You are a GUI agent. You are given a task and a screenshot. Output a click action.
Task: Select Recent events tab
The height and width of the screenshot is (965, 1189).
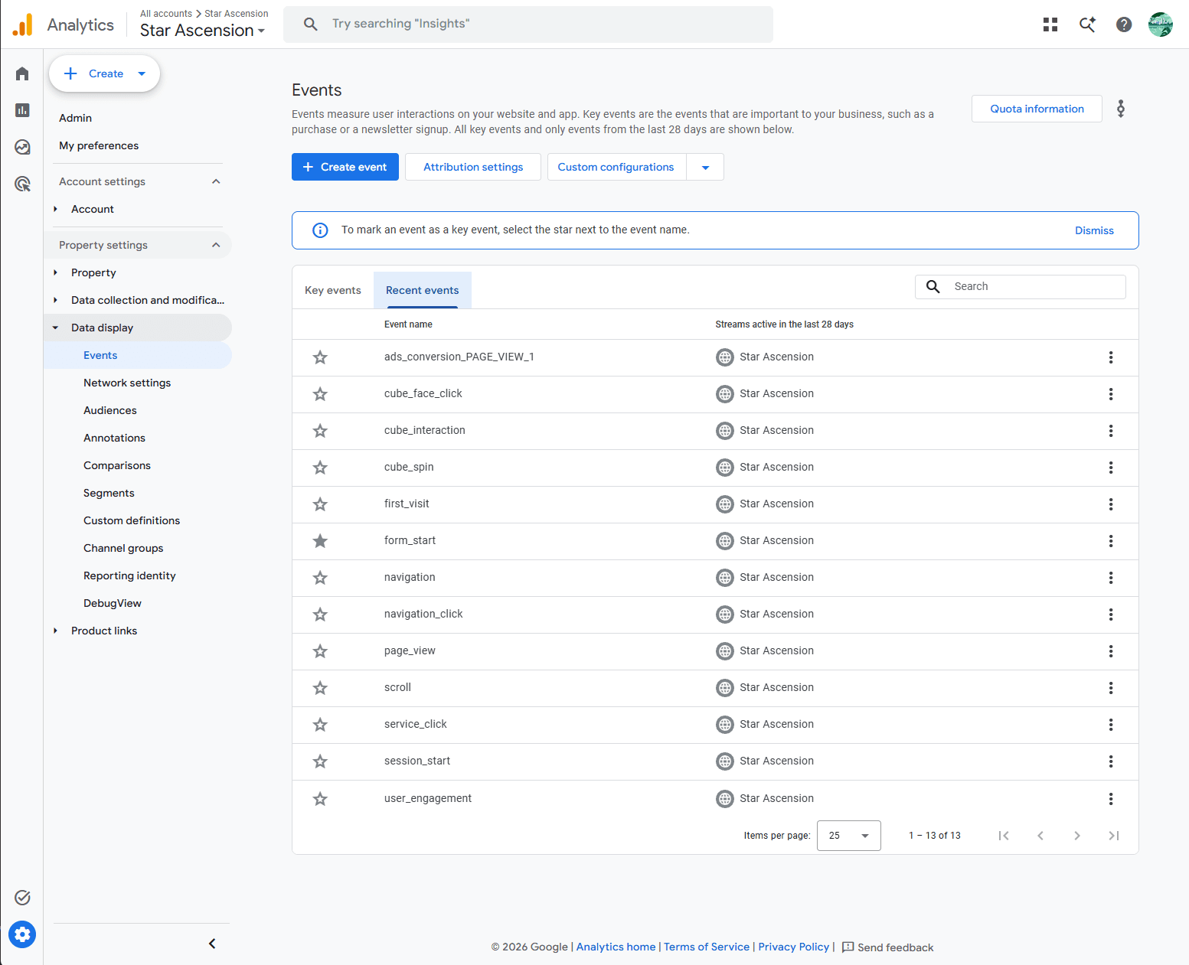(x=423, y=290)
